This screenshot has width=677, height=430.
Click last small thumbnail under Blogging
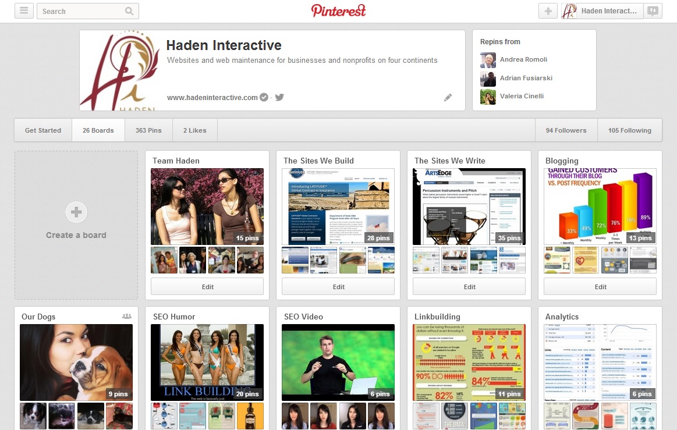pyautogui.click(x=643, y=260)
